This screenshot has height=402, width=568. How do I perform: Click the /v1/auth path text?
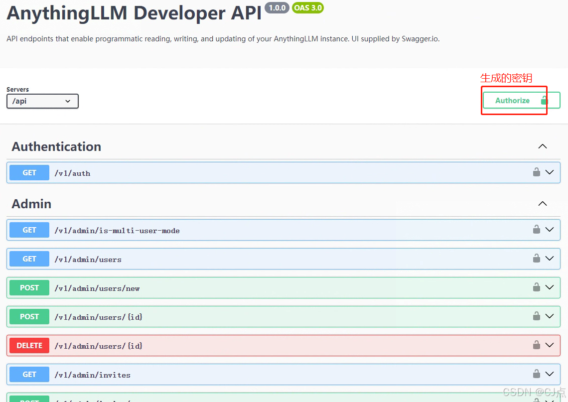[72, 173]
